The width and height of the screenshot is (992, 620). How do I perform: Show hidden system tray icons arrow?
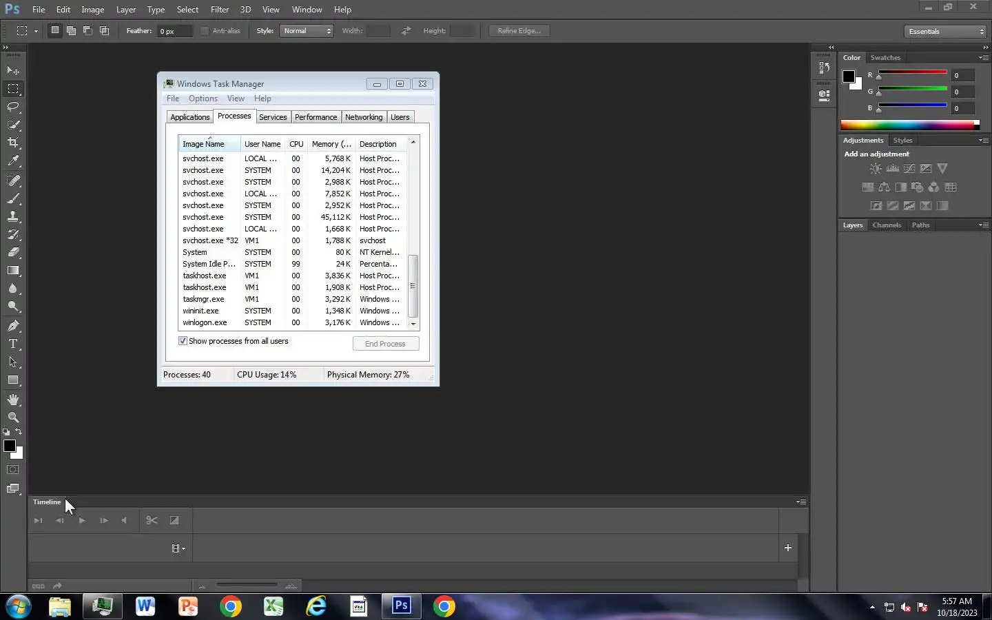(x=872, y=607)
